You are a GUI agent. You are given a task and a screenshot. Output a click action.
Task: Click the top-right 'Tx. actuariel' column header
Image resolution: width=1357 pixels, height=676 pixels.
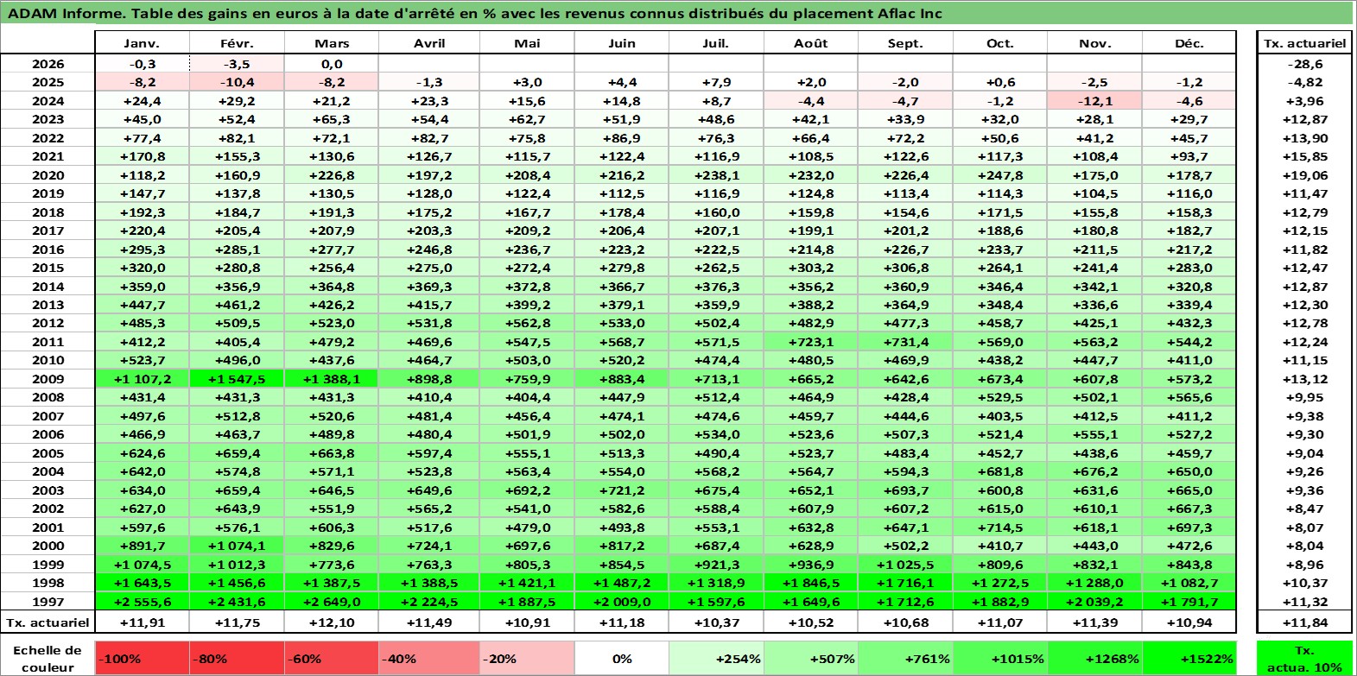[x=1305, y=43]
